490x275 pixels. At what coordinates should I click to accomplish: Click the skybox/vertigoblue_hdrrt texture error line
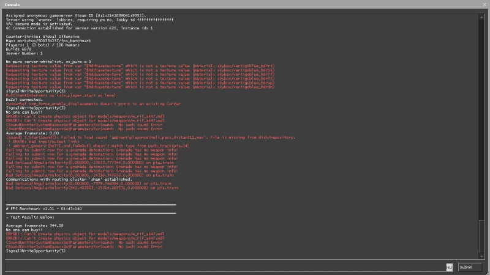pyautogui.click(x=140, y=66)
